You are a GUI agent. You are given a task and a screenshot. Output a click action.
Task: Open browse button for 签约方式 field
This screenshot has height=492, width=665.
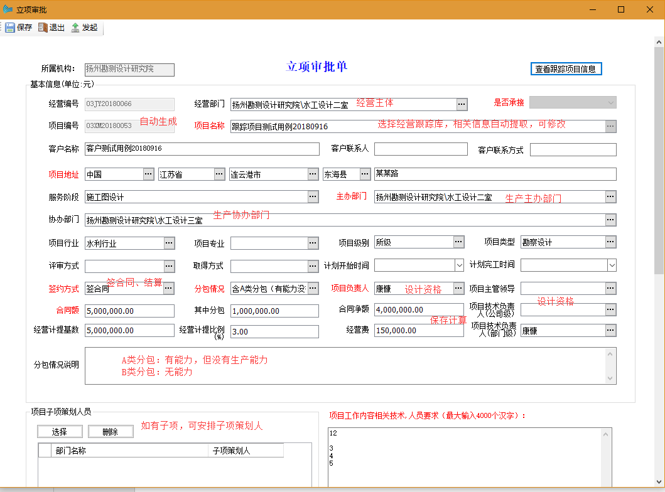point(168,289)
